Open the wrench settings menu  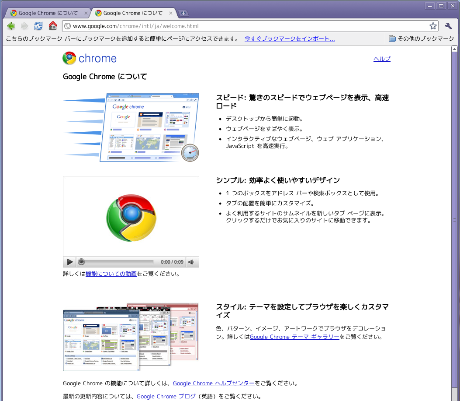point(448,26)
